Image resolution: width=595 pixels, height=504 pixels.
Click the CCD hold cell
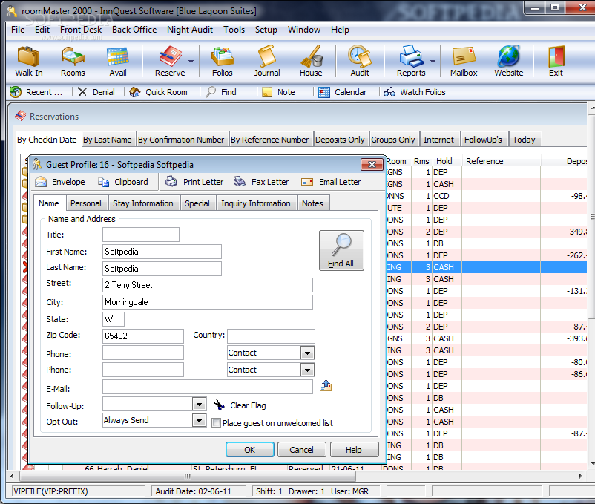pos(447,196)
